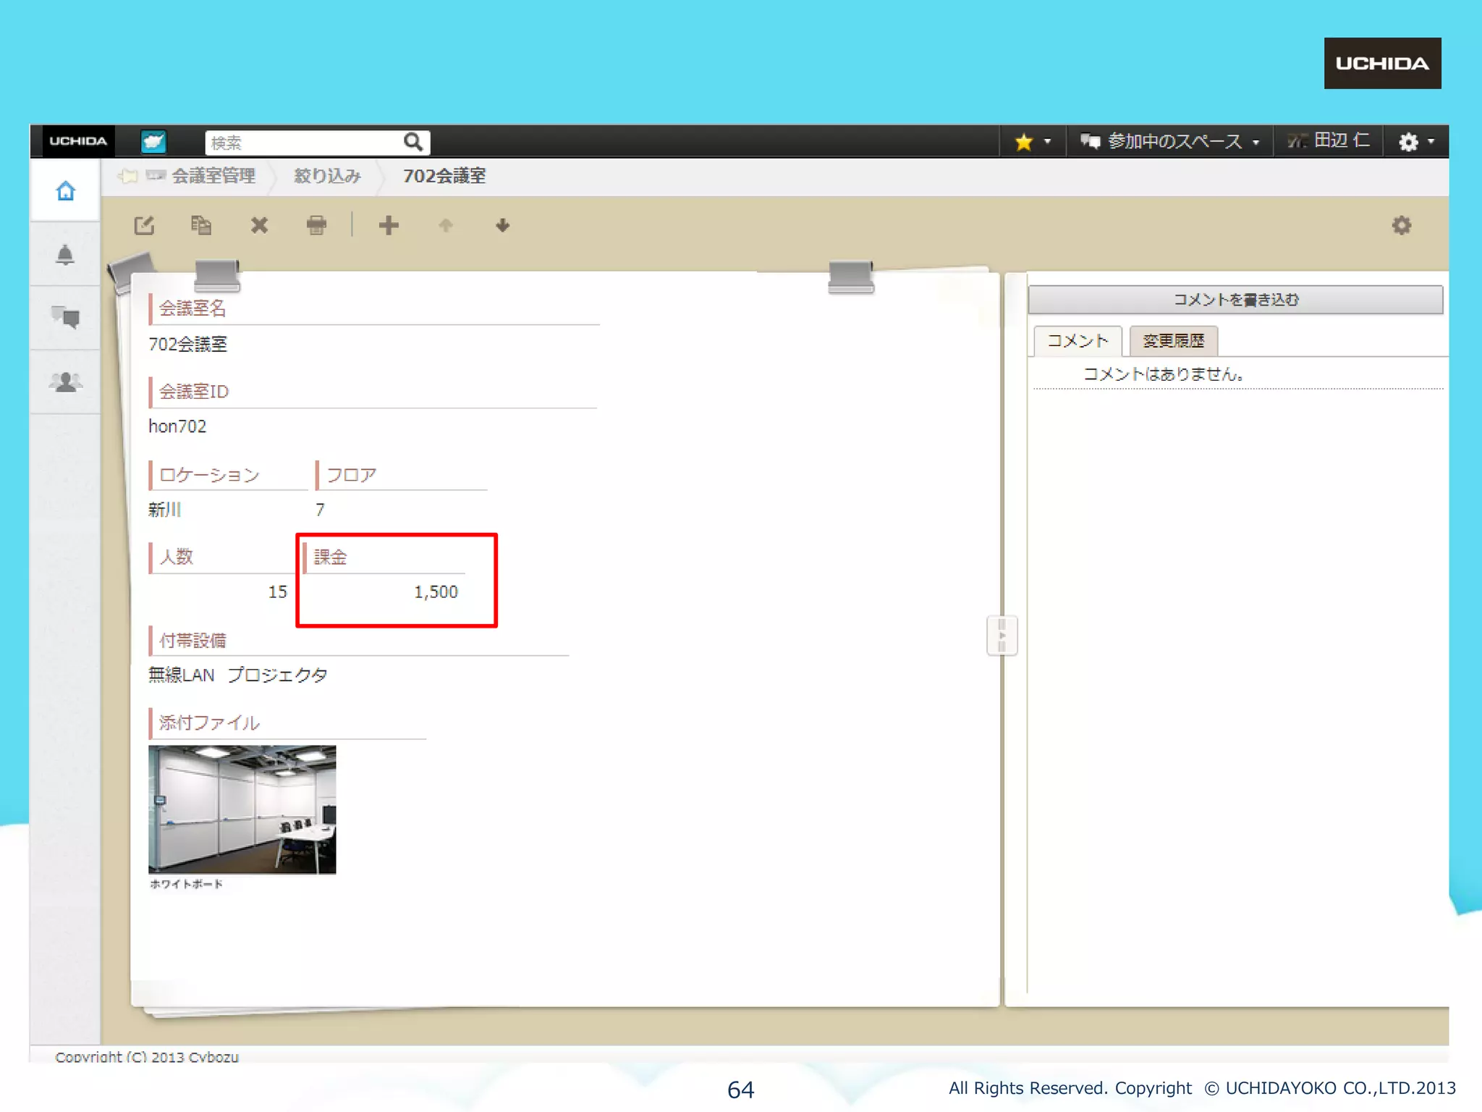Expand the 参加中のスペース dropdown
The height and width of the screenshot is (1112, 1482).
pos(1170,142)
